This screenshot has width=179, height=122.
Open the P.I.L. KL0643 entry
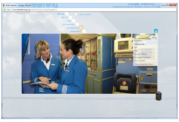(x=145, y=61)
